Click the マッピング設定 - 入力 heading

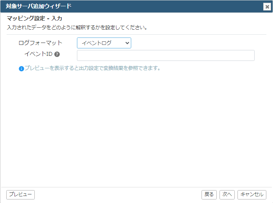click(x=34, y=18)
